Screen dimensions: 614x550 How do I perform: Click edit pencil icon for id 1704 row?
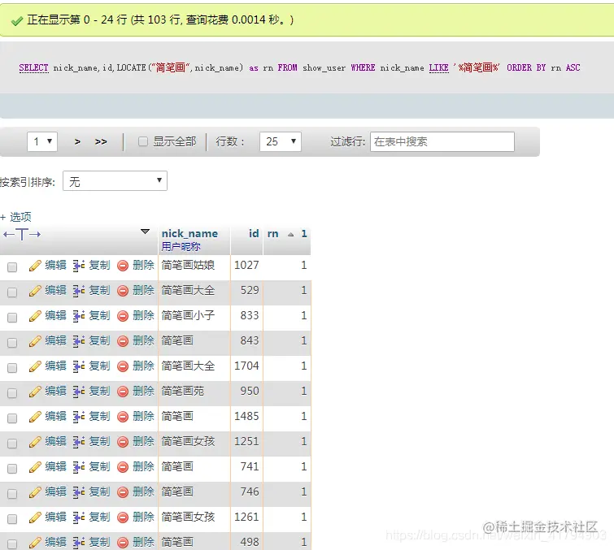point(35,366)
